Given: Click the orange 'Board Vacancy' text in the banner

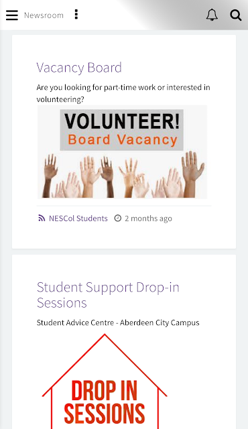Looking at the screenshot, I should [x=123, y=139].
